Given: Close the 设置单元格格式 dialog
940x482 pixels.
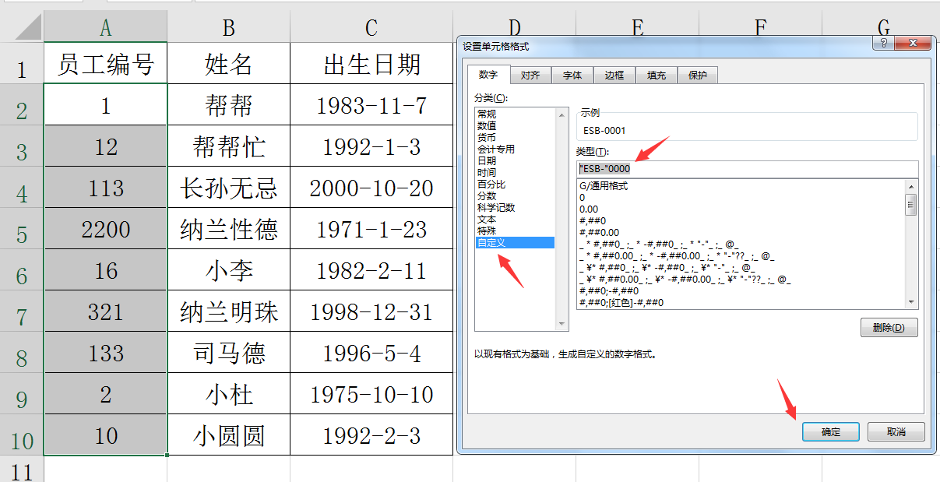Looking at the screenshot, I should coord(912,44).
